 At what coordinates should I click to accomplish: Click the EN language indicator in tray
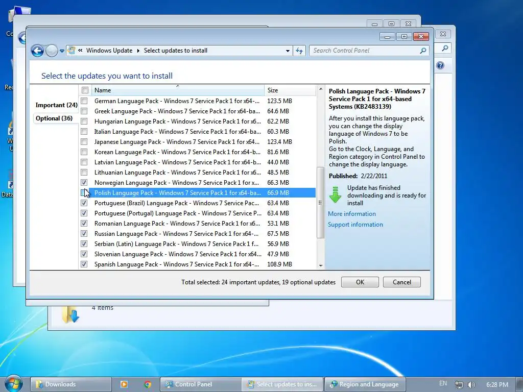click(443, 383)
